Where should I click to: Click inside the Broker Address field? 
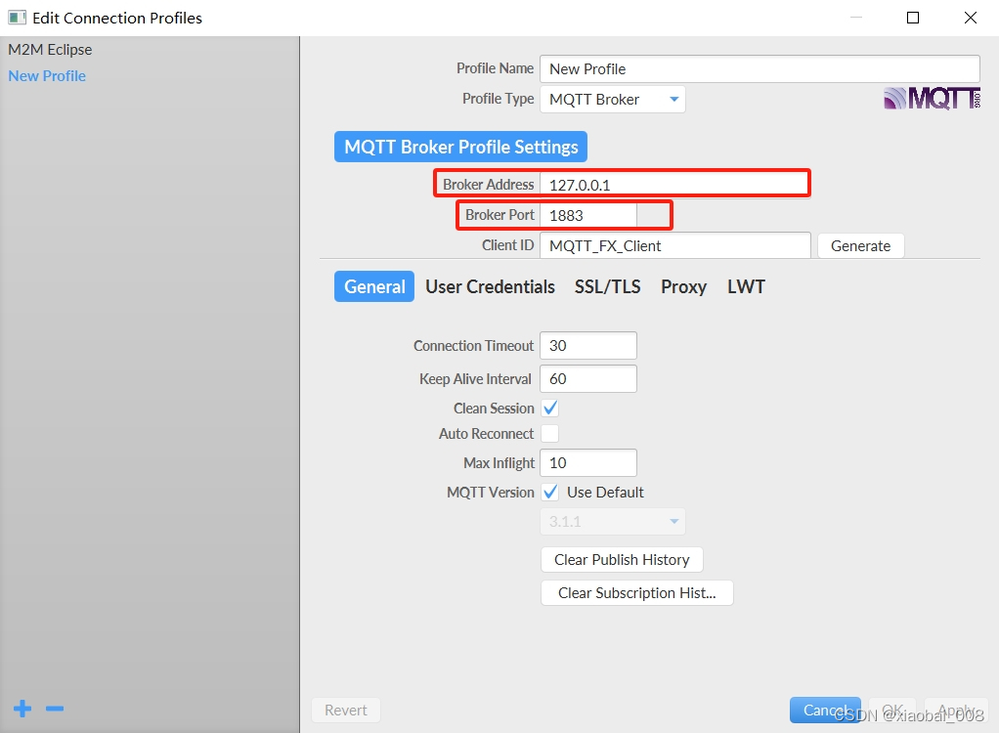click(x=674, y=184)
